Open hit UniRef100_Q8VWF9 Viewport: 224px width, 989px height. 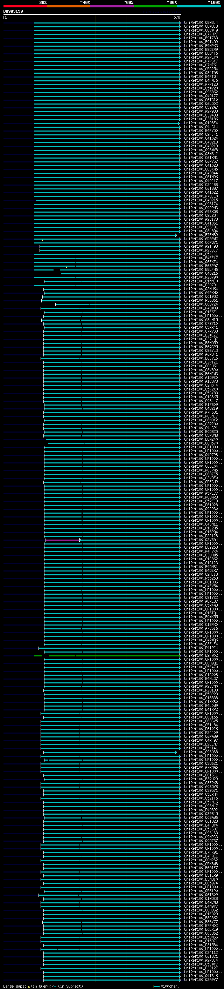201,30
